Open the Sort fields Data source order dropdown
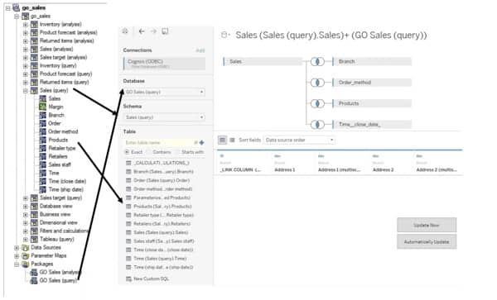 299,140
